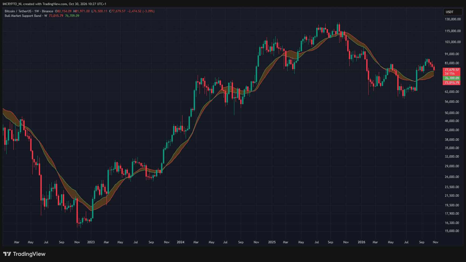Click the 17,900.00 price axis label
Screen dimensions: 466x262
452,214
